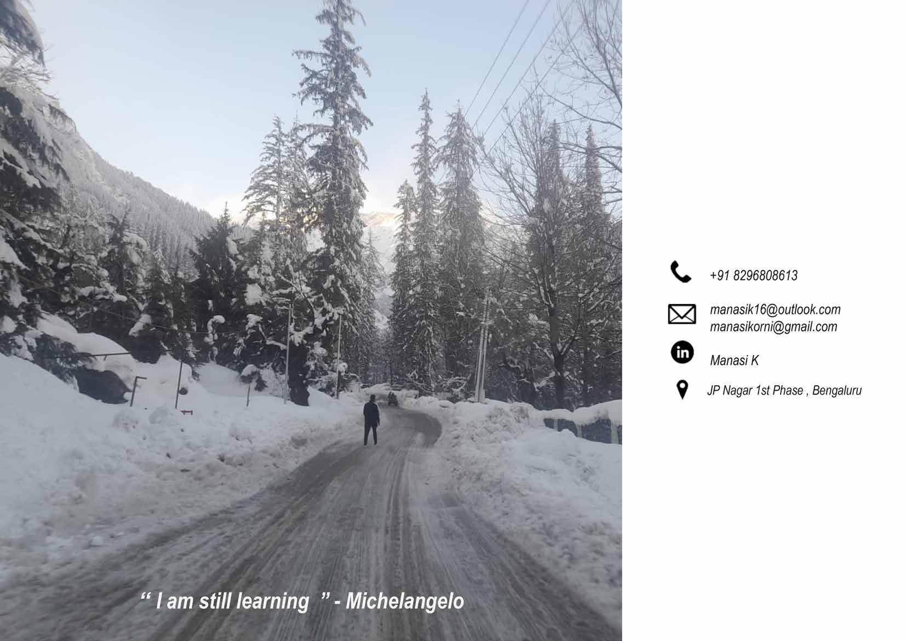Click the location pin icon
This screenshot has height=641, width=906.
[682, 390]
